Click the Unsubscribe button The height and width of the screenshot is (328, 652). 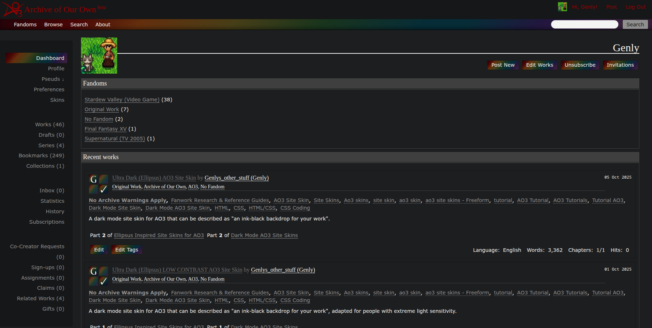[x=580, y=65]
